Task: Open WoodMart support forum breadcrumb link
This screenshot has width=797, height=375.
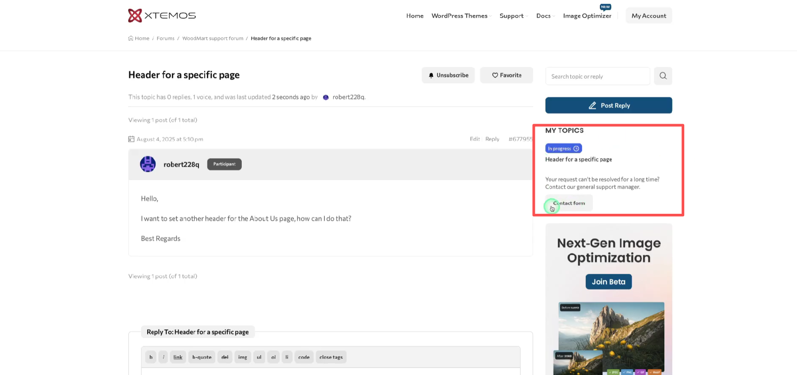Action: 213,38
